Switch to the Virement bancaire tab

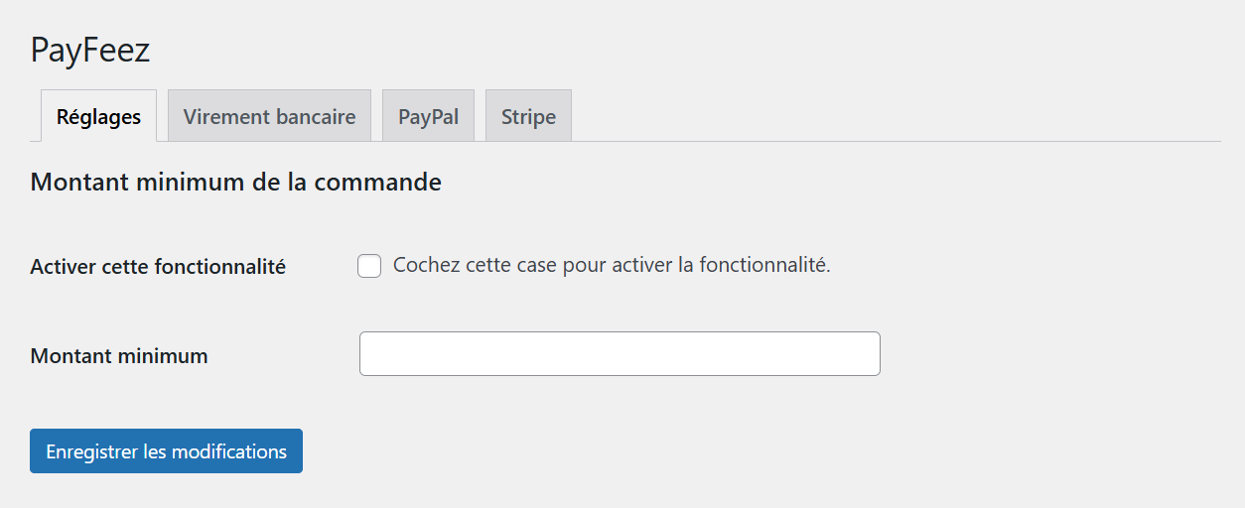coord(269,116)
